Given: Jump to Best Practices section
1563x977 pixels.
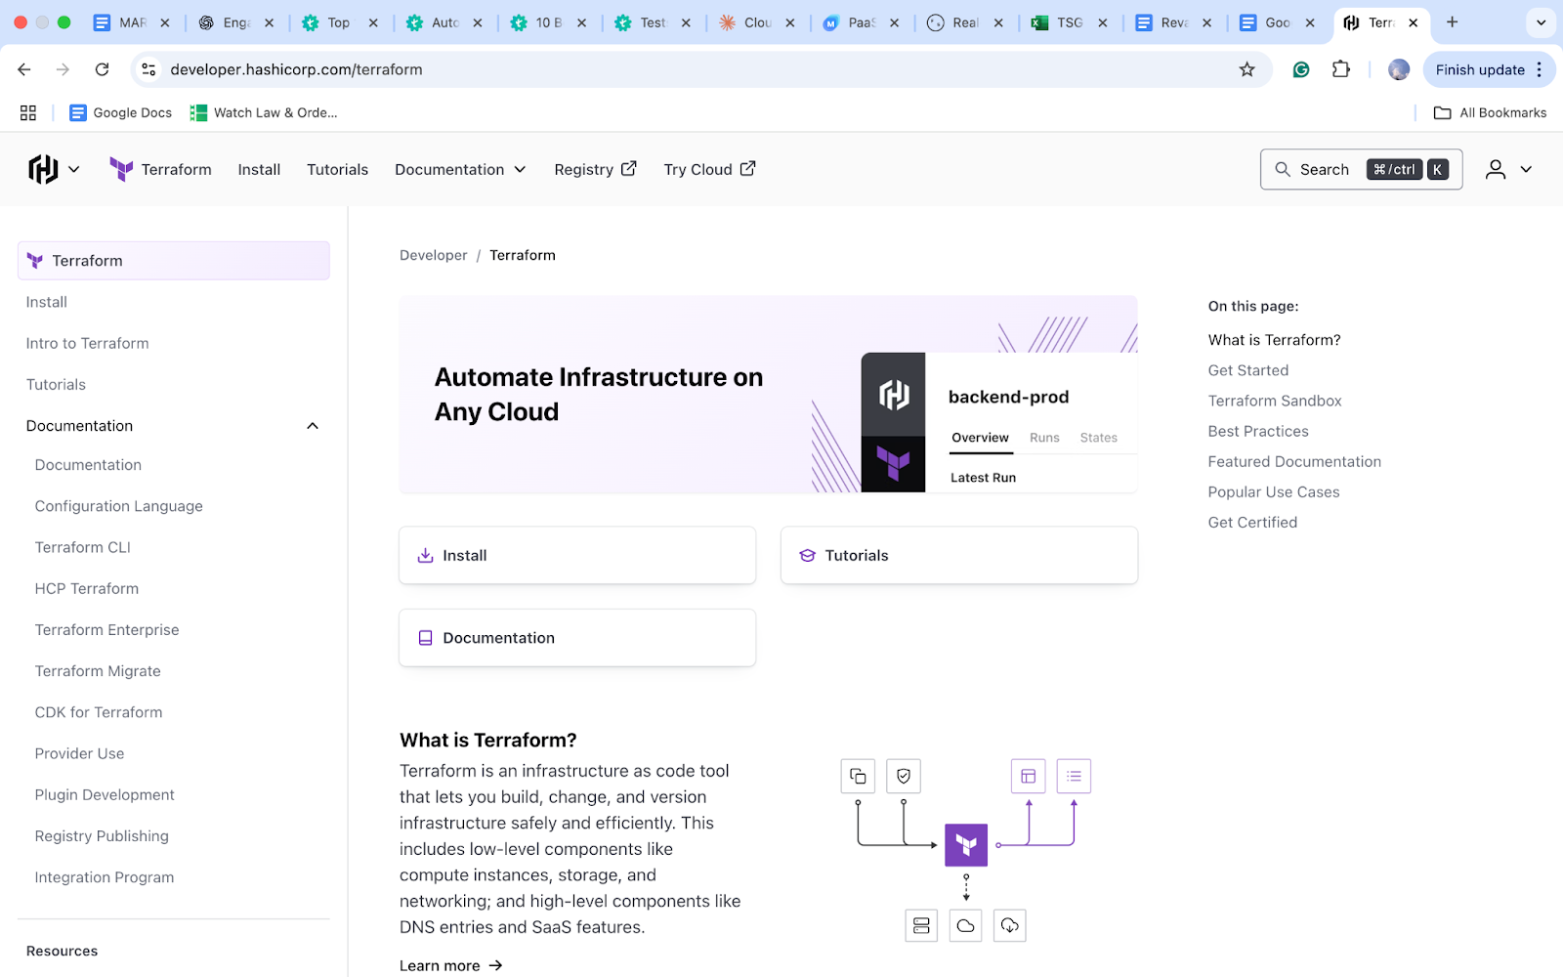Looking at the screenshot, I should pyautogui.click(x=1258, y=431).
